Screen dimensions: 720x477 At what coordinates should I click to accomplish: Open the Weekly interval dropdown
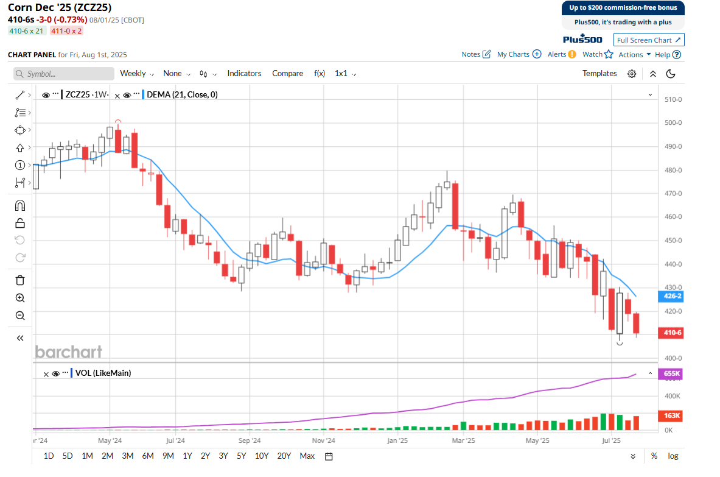click(136, 74)
